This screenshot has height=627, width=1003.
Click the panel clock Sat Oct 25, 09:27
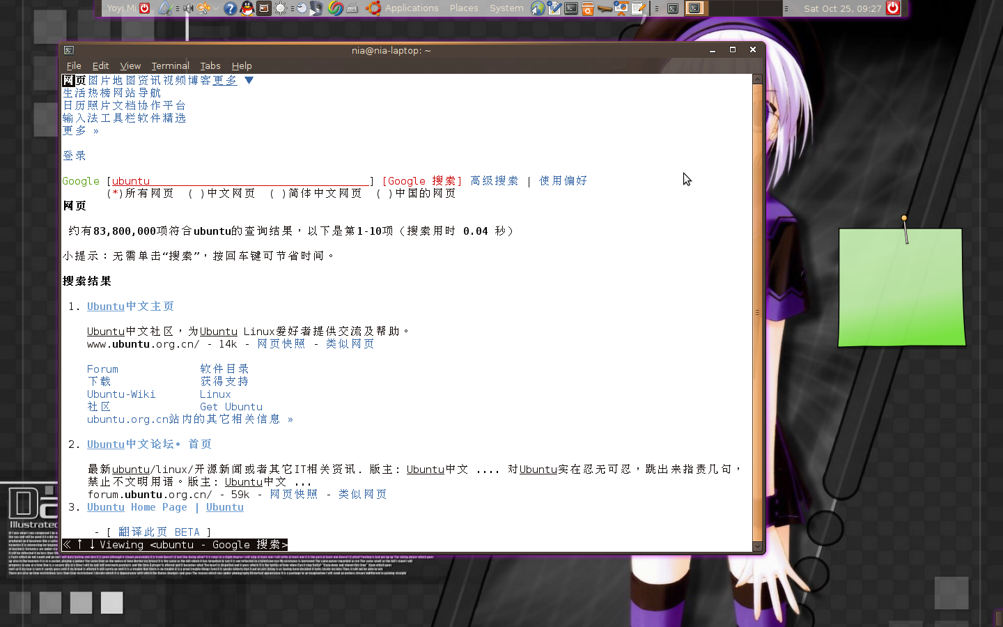(x=842, y=8)
